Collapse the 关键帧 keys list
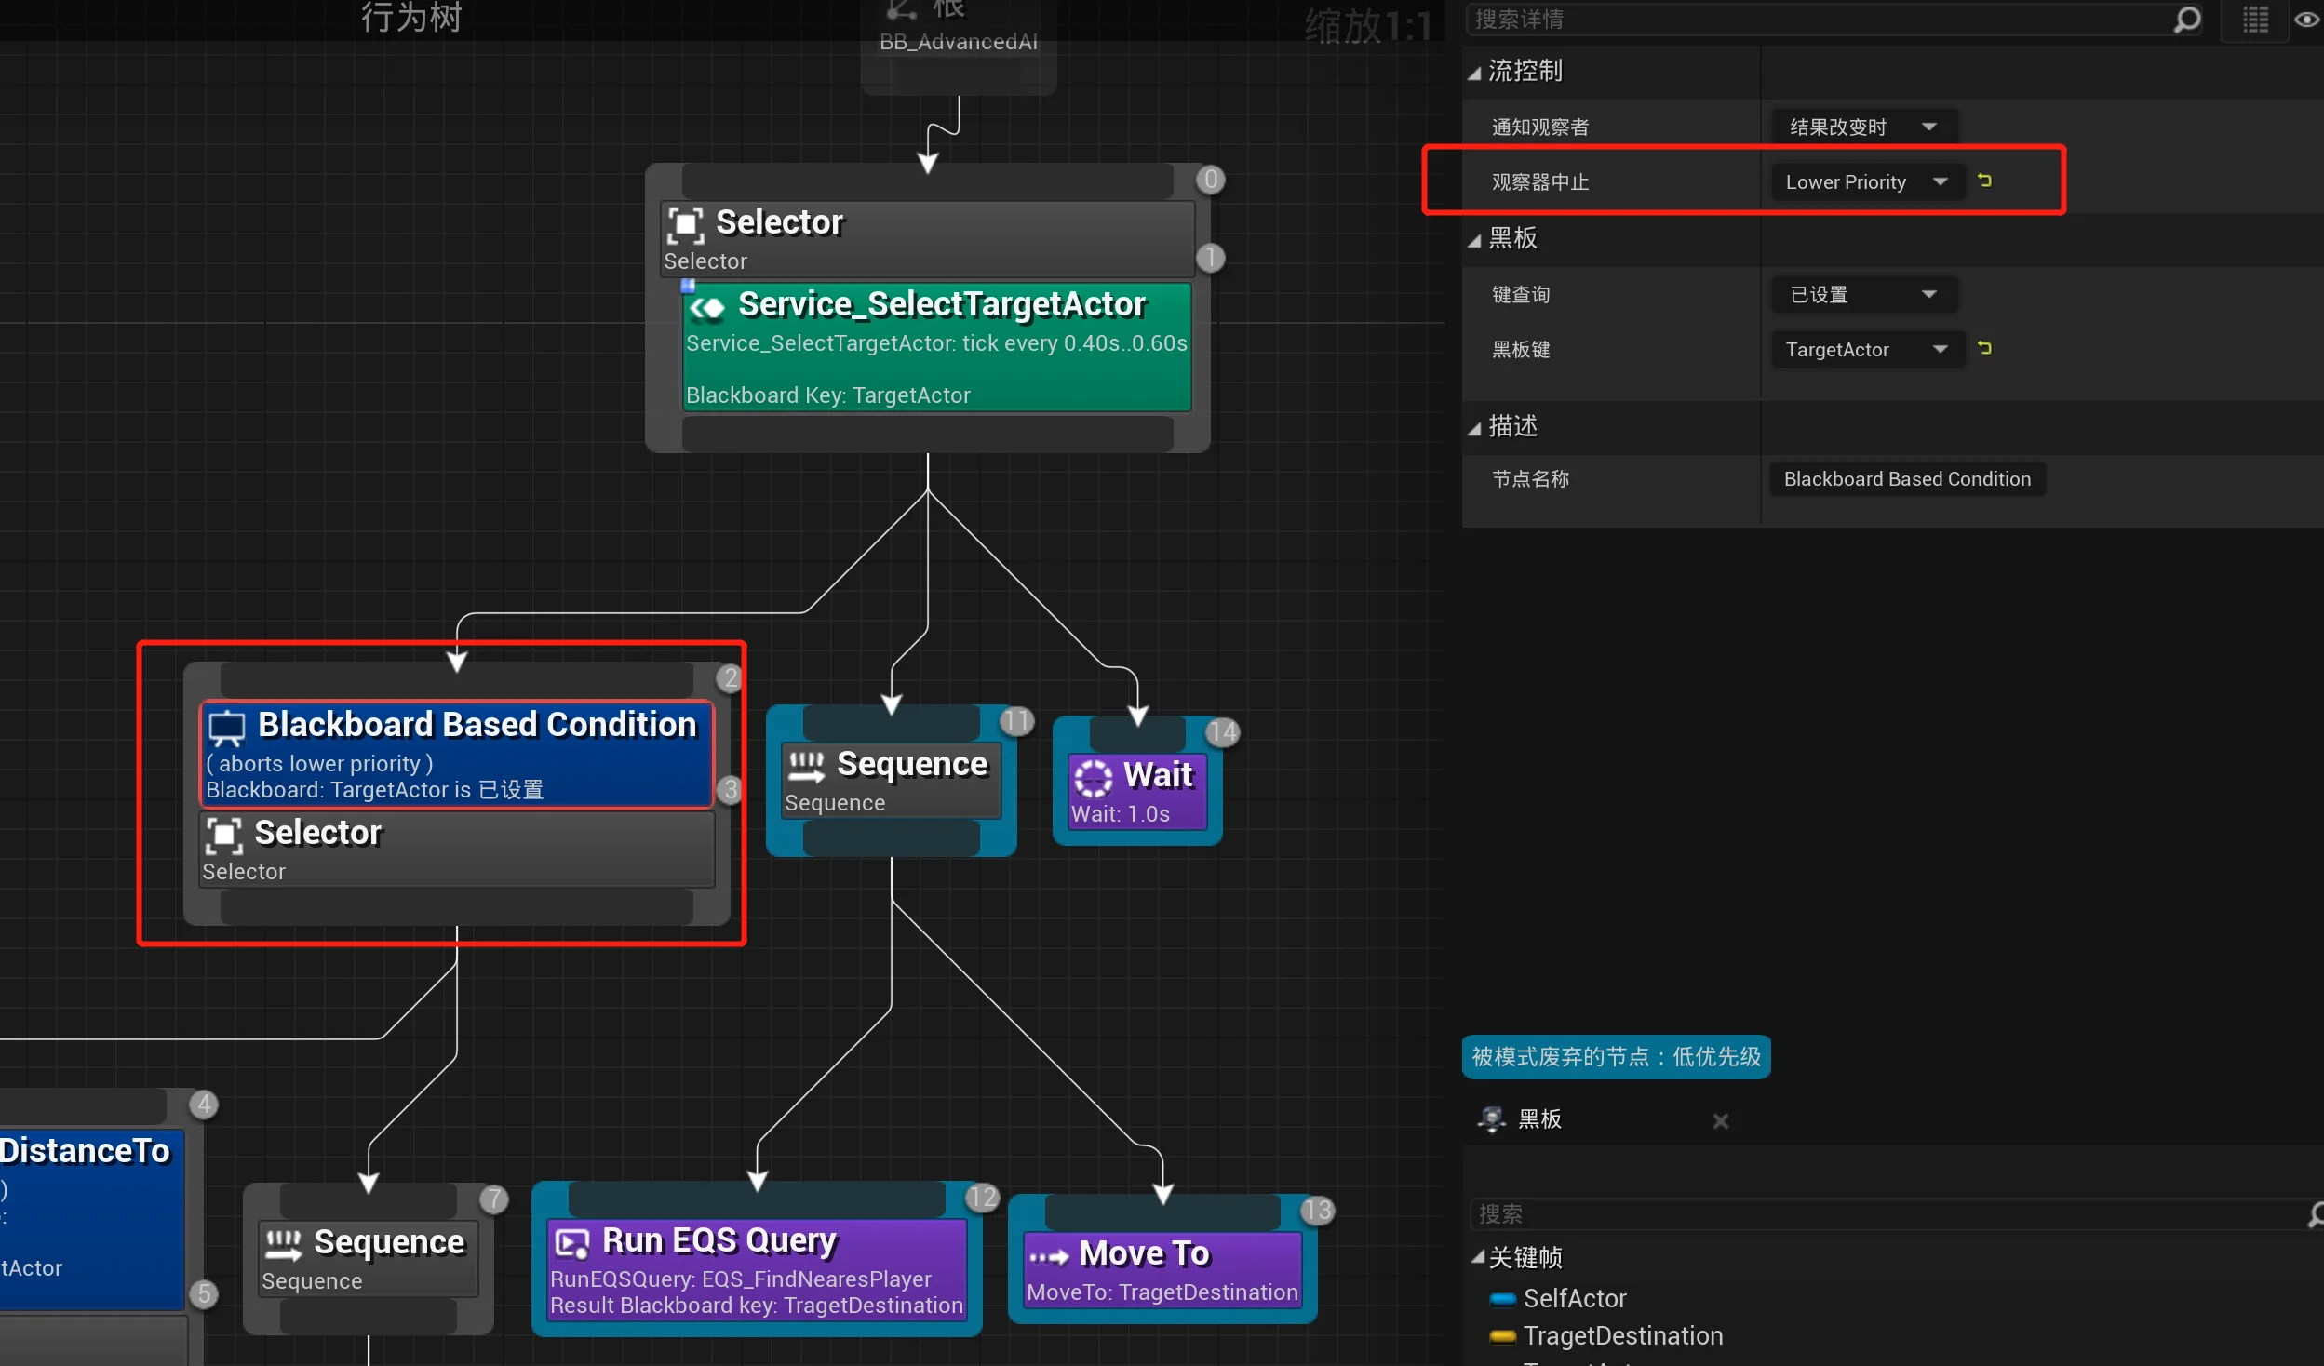This screenshot has height=1366, width=2324. 1478,1256
